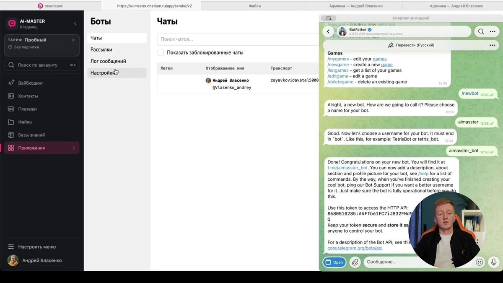This screenshot has height=283, width=503.
Task: Click the /editgame command link
Action: pyautogui.click(x=338, y=76)
